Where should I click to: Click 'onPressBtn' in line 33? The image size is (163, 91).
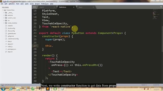(90, 65)
